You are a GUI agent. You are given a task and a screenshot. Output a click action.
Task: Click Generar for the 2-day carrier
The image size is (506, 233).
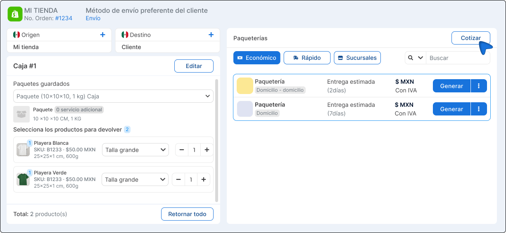click(x=451, y=86)
